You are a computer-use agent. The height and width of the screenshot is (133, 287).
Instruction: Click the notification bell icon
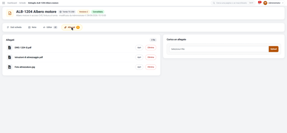(x=259, y=3)
